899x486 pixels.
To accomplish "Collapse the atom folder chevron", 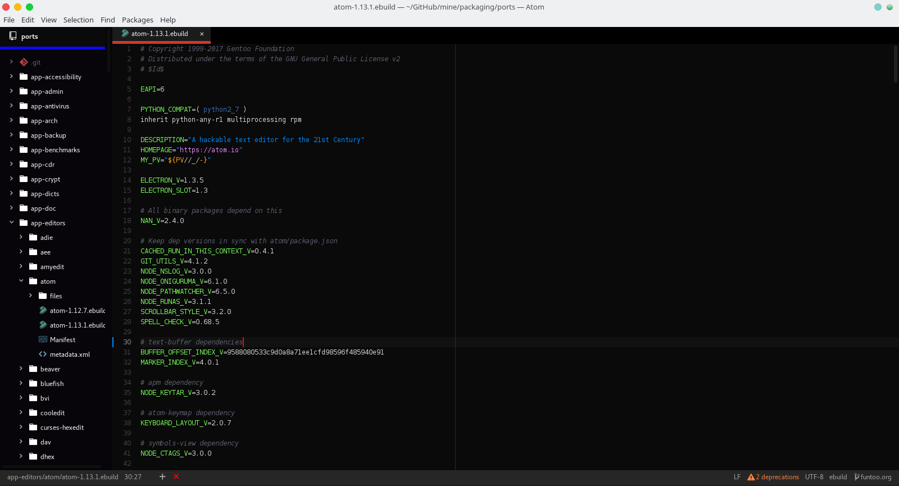I will click(21, 281).
